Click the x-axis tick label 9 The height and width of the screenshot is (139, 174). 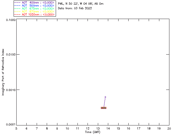(57, 128)
